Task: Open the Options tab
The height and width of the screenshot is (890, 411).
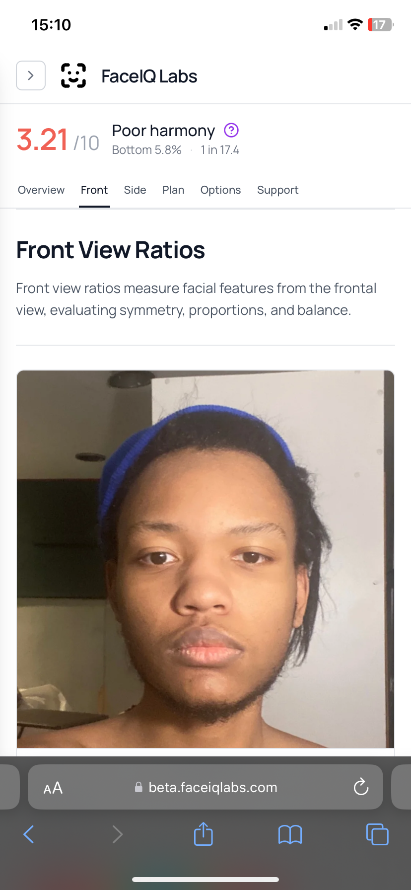Action: coord(220,190)
